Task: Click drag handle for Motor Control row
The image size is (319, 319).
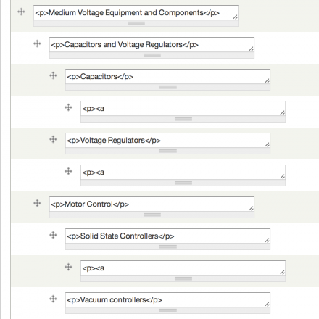Action: (x=37, y=203)
